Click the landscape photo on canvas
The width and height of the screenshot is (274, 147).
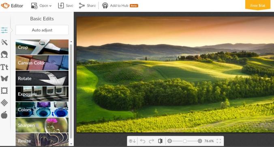(x=175, y=75)
